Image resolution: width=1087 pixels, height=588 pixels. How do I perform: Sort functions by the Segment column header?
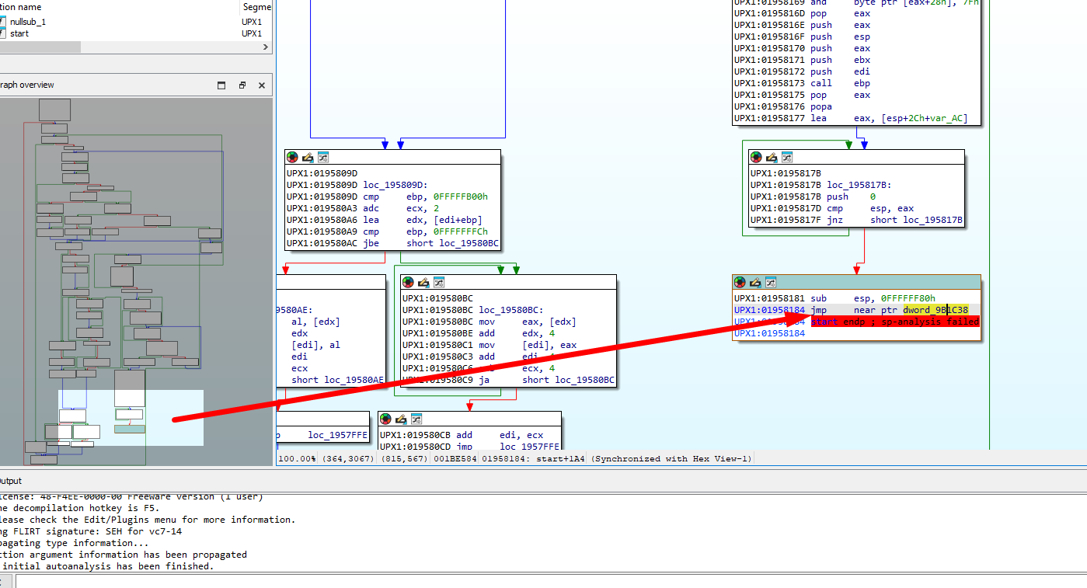tap(256, 7)
